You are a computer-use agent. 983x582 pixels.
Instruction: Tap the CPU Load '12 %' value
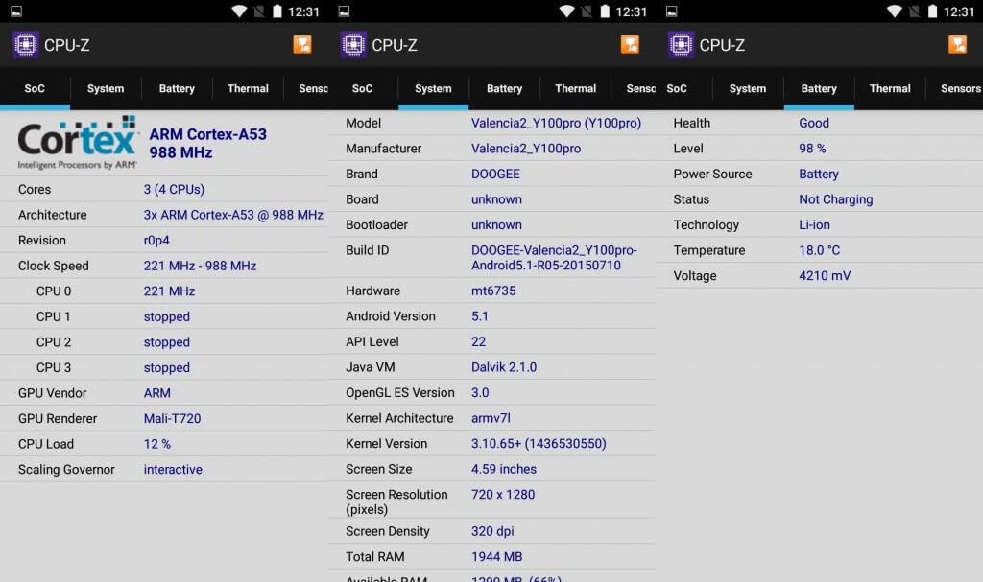157,444
